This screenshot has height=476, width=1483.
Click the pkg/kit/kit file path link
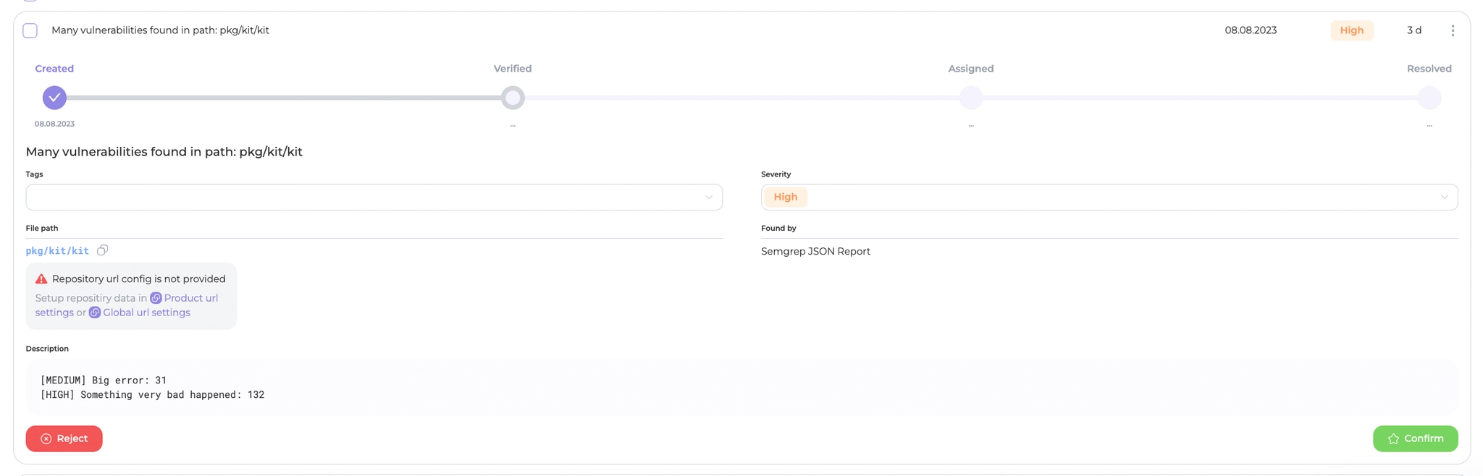[57, 251]
